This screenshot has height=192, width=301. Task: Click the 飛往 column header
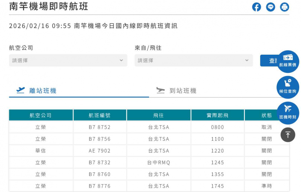[x=159, y=115]
